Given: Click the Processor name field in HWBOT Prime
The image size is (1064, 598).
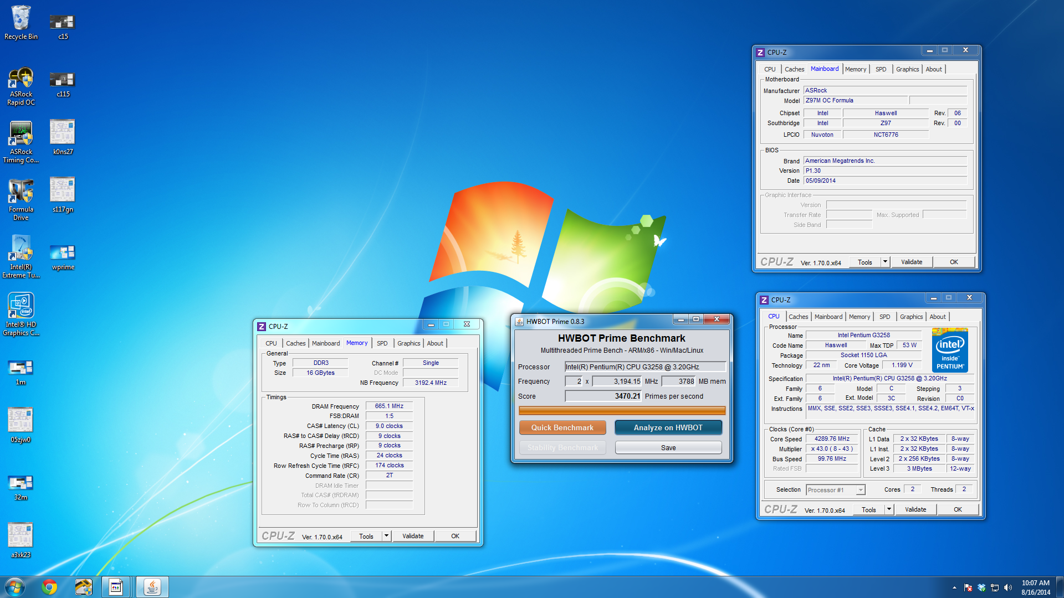Looking at the screenshot, I should pyautogui.click(x=645, y=367).
